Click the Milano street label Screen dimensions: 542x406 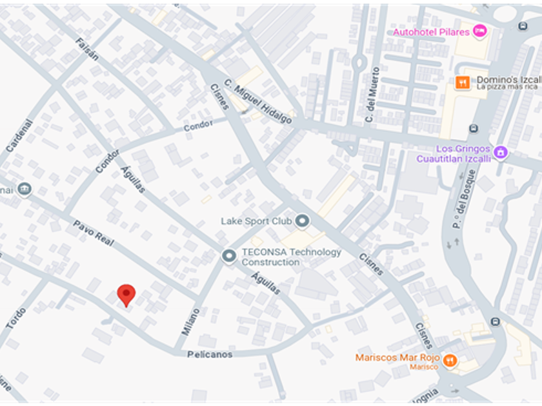[190, 322]
